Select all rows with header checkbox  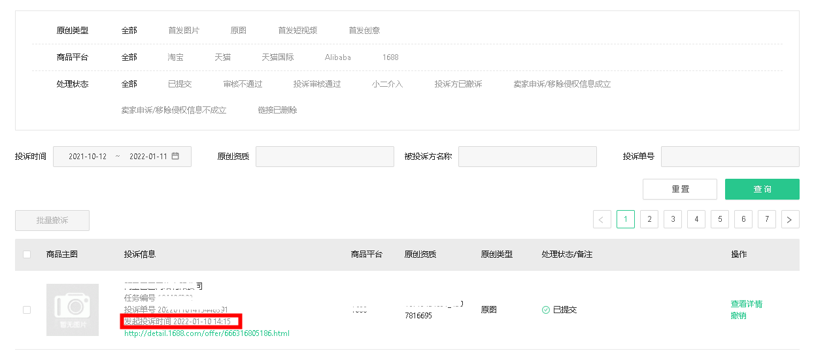[27, 254]
